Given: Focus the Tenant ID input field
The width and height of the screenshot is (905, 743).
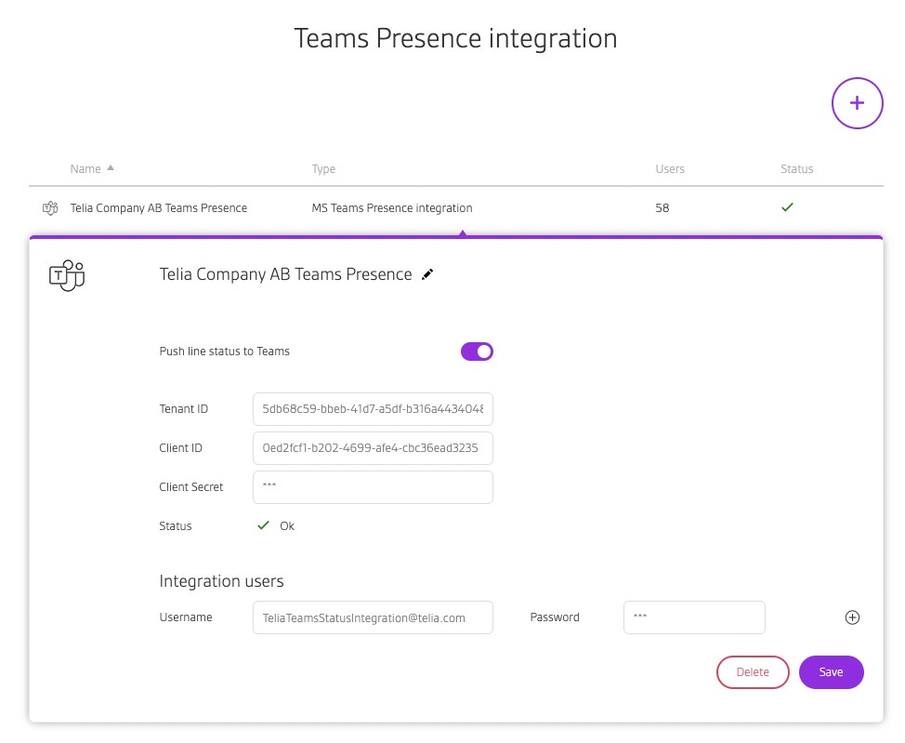Looking at the screenshot, I should pyautogui.click(x=373, y=409).
